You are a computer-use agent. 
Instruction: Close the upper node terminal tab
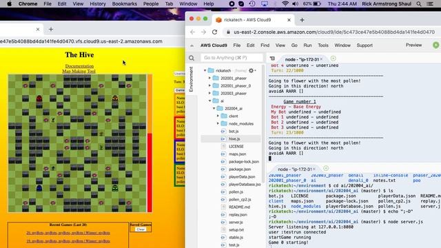tap(321, 59)
